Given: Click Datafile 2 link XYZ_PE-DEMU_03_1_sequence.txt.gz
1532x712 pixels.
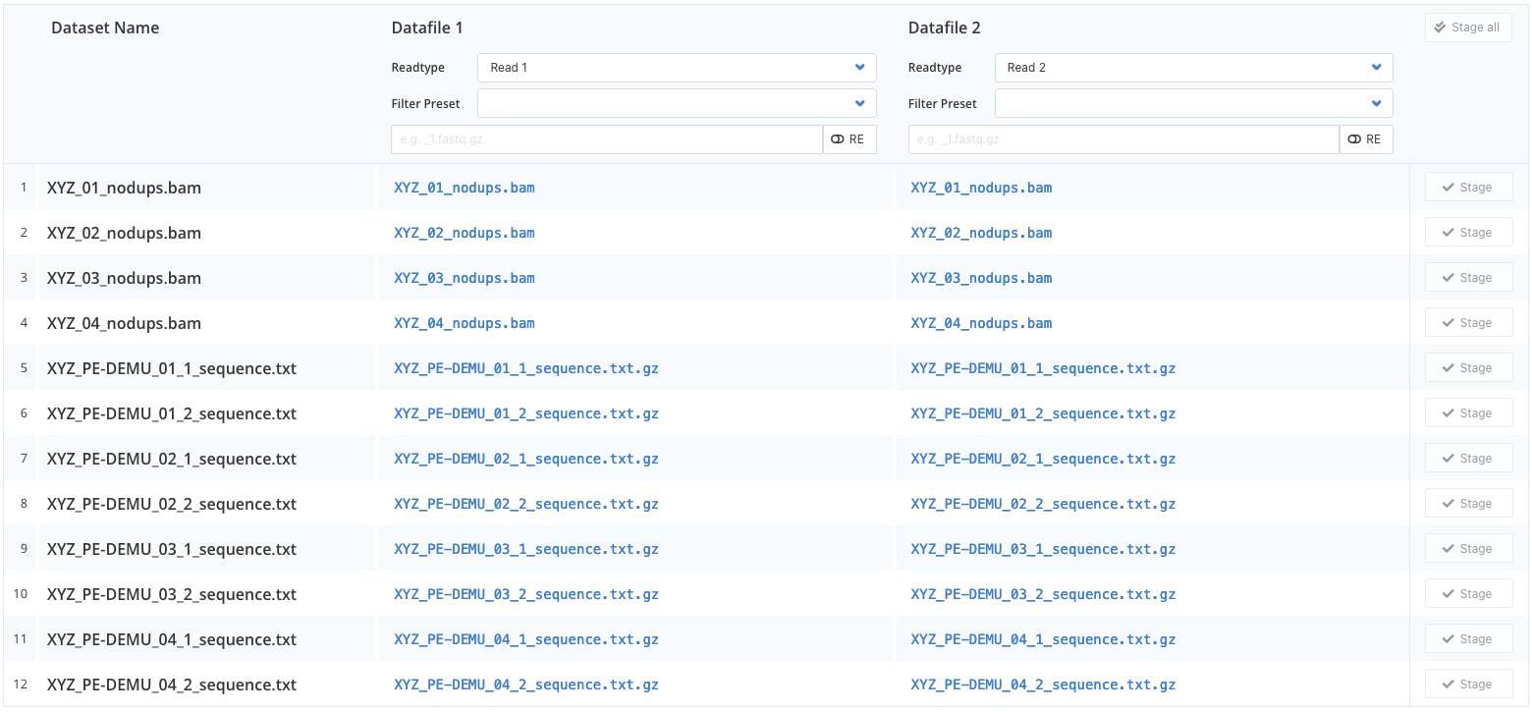Looking at the screenshot, I should click(x=1043, y=549).
